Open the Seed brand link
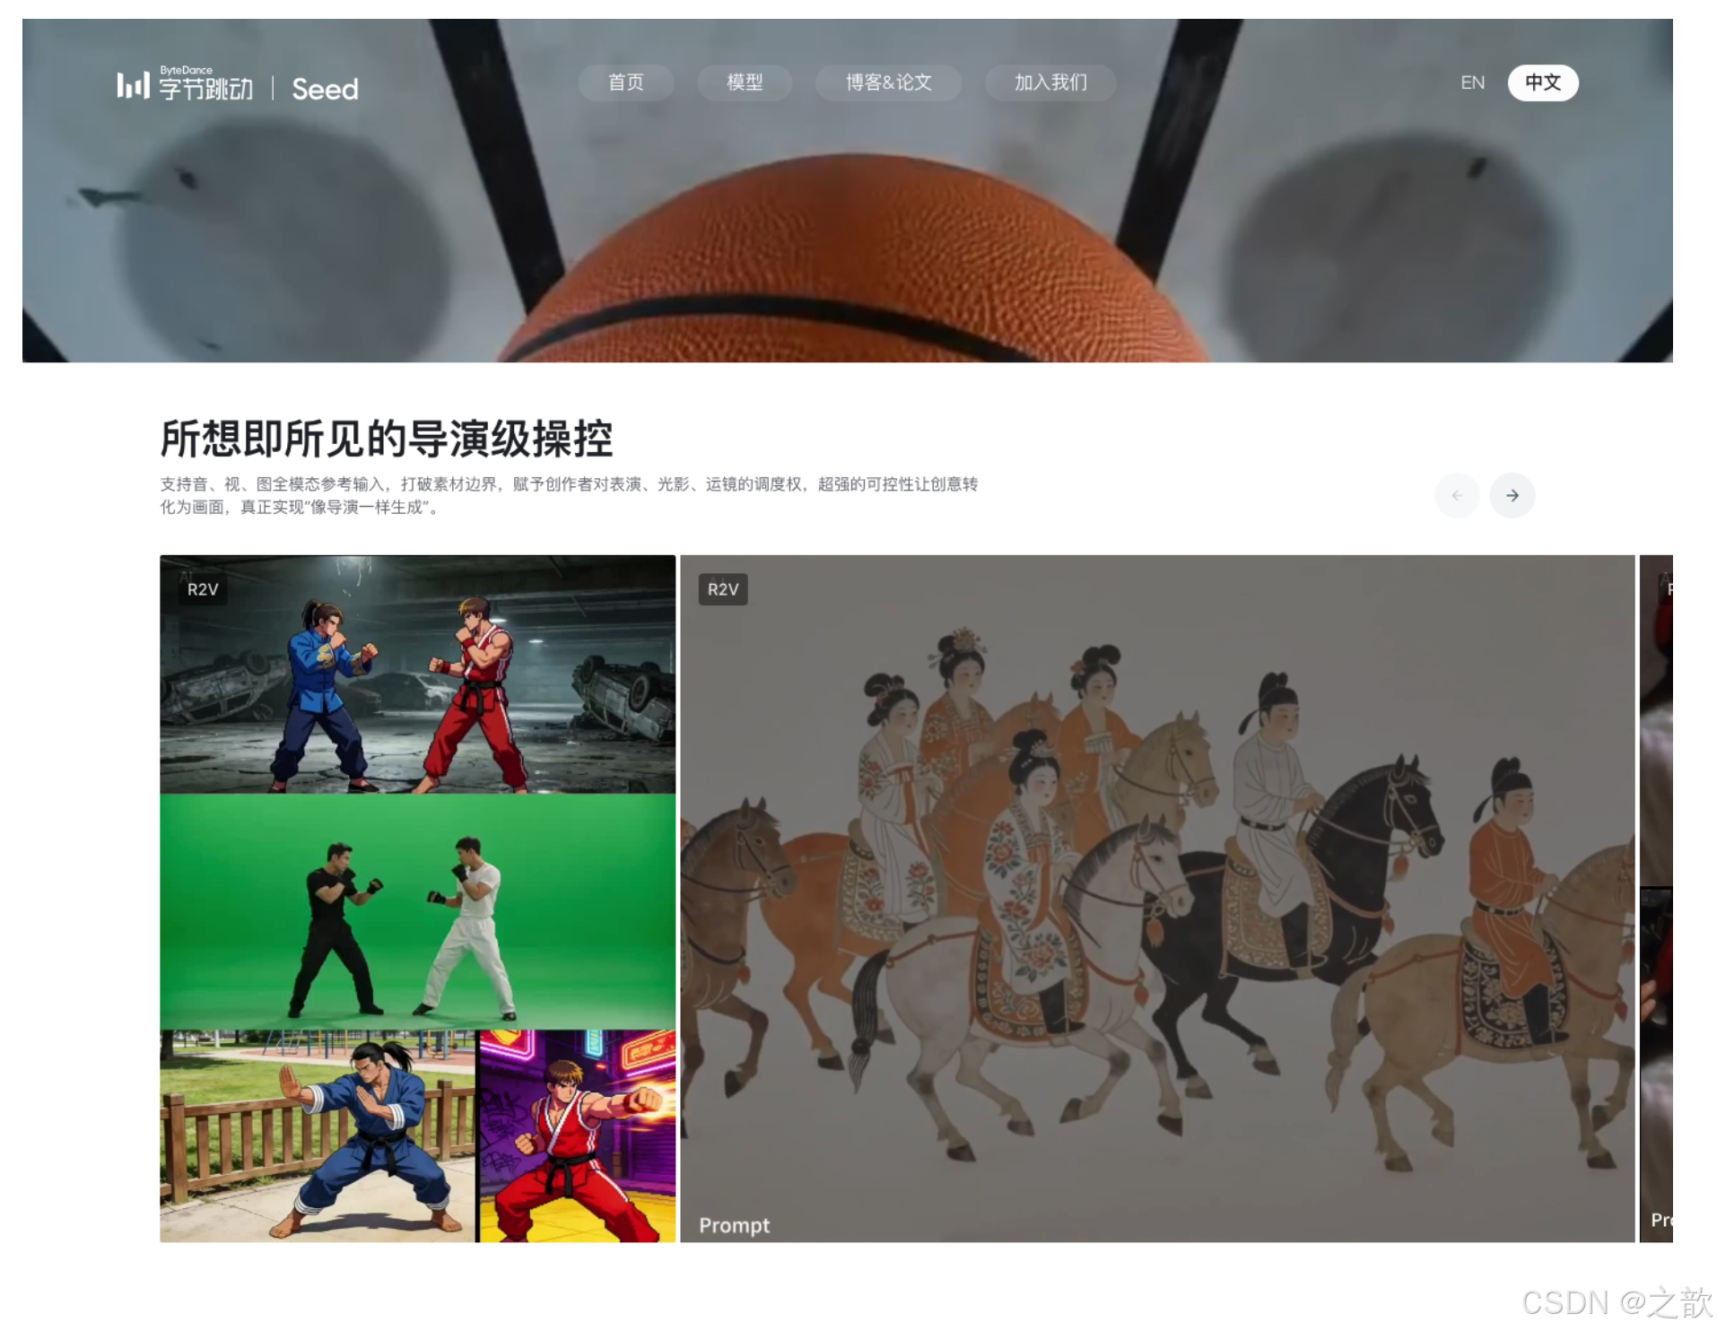The height and width of the screenshot is (1331, 1717). (x=325, y=89)
